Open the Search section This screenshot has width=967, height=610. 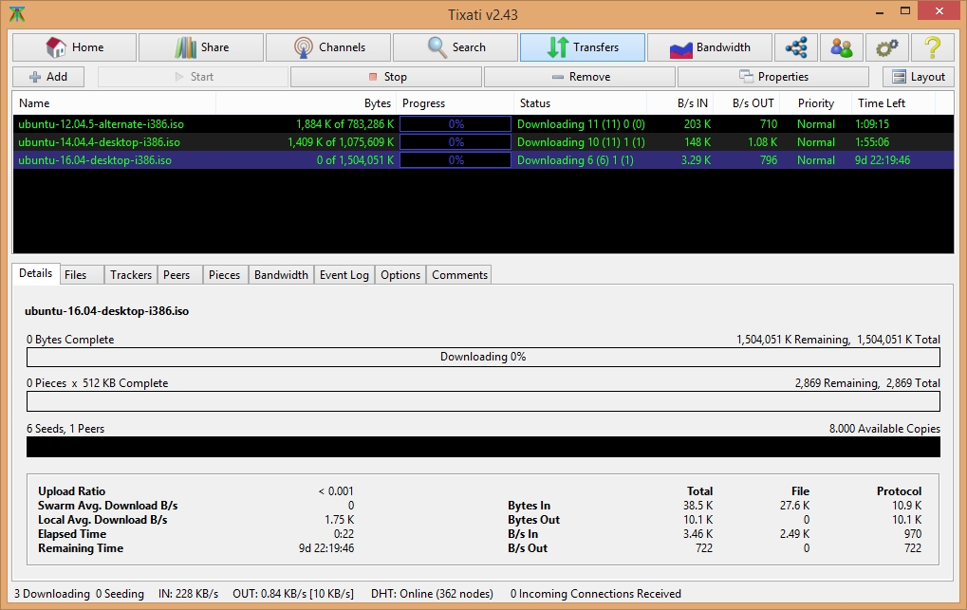tap(456, 47)
